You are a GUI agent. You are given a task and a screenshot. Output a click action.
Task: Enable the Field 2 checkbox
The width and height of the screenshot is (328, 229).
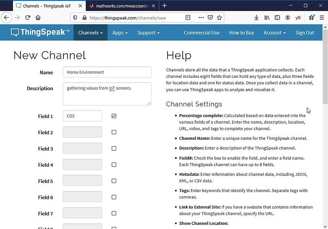(x=114, y=132)
